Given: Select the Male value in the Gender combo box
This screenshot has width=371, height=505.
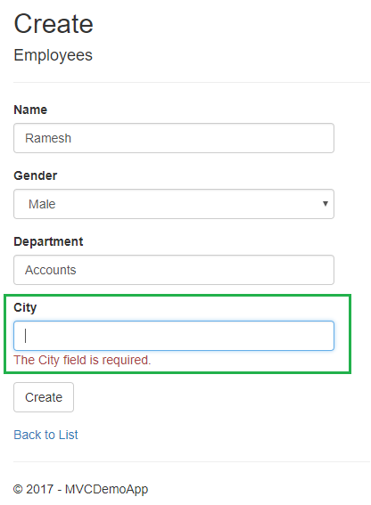Looking at the screenshot, I should pyautogui.click(x=42, y=204).
